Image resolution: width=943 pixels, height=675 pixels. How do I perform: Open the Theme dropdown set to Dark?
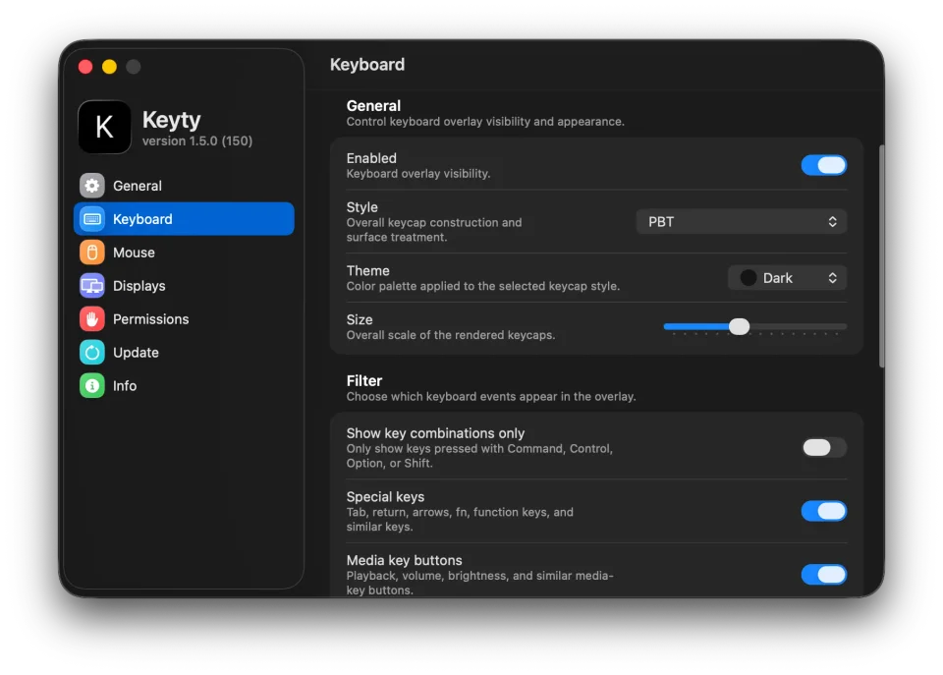[787, 278]
